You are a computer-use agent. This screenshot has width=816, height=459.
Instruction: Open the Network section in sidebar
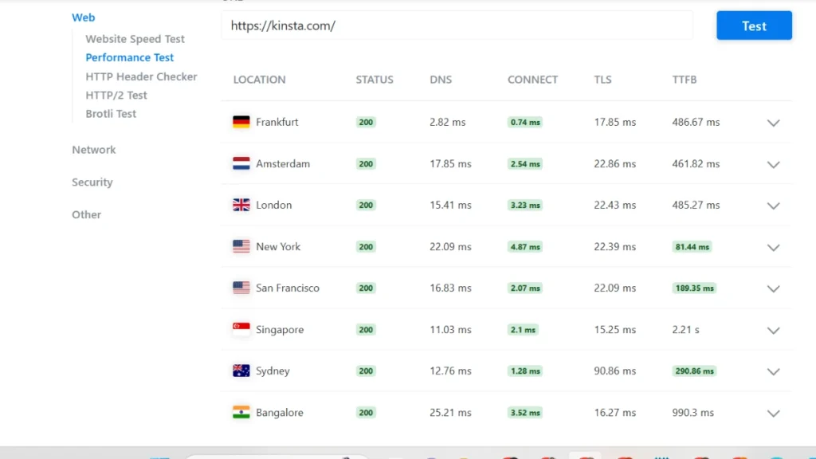[93, 150]
